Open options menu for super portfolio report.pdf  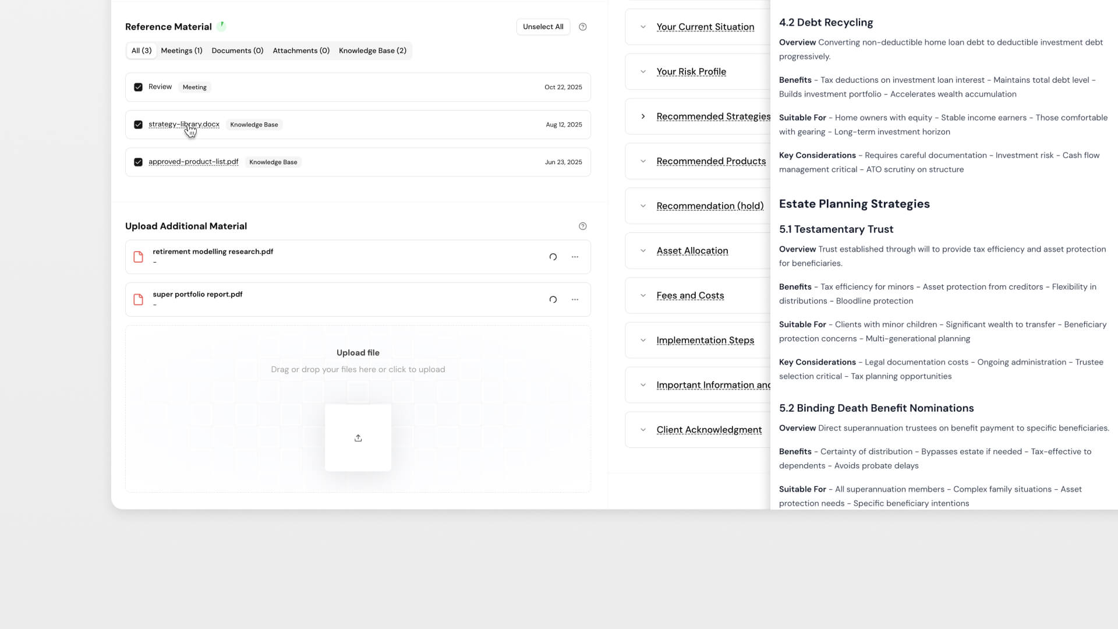(x=575, y=299)
